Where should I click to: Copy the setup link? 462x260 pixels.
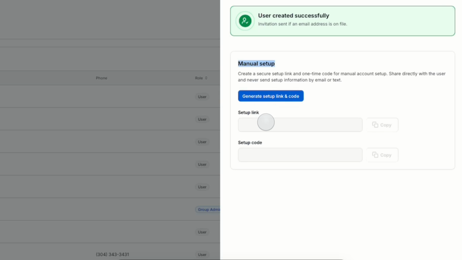(x=382, y=125)
